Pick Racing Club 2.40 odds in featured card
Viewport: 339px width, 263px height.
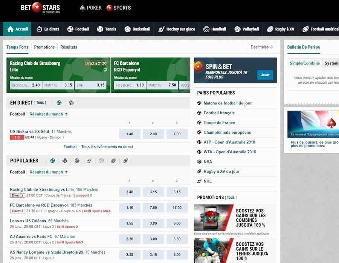coord(26,85)
